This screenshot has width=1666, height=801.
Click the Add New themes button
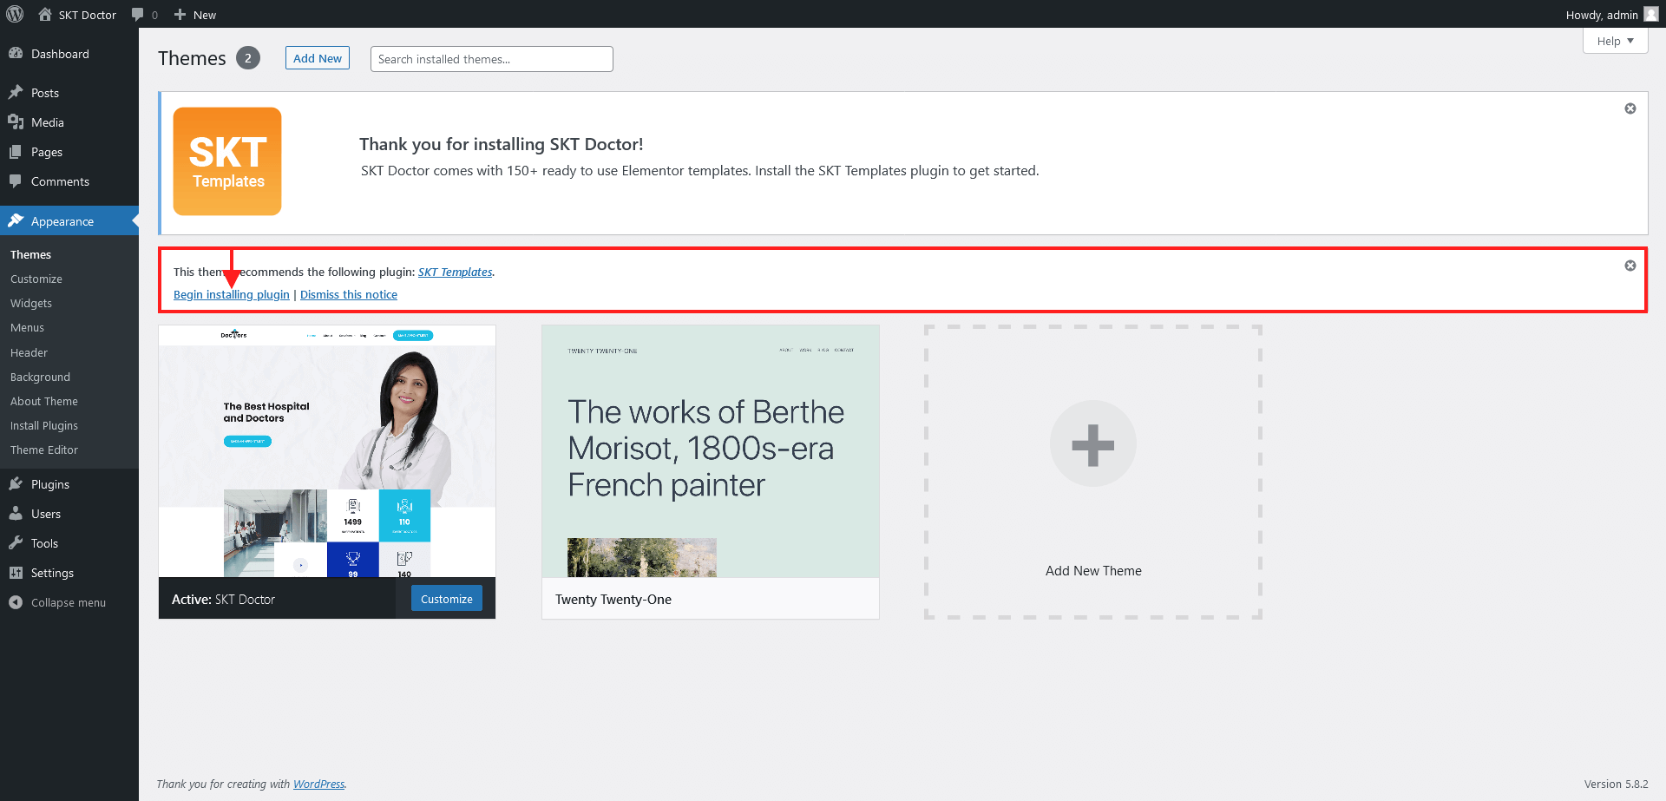[318, 58]
